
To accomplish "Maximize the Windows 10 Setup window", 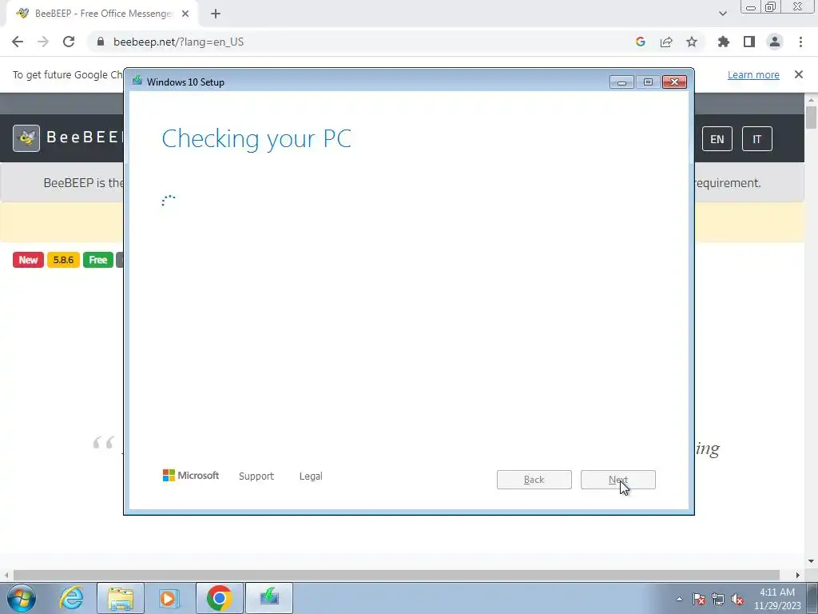I will tap(648, 82).
